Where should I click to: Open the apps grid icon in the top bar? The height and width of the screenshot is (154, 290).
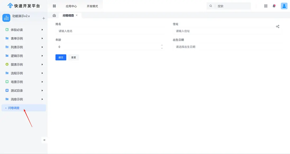(x=266, y=6)
